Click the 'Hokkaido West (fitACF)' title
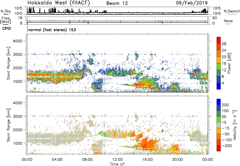Screen dimensions: 240x166 point(59,3)
